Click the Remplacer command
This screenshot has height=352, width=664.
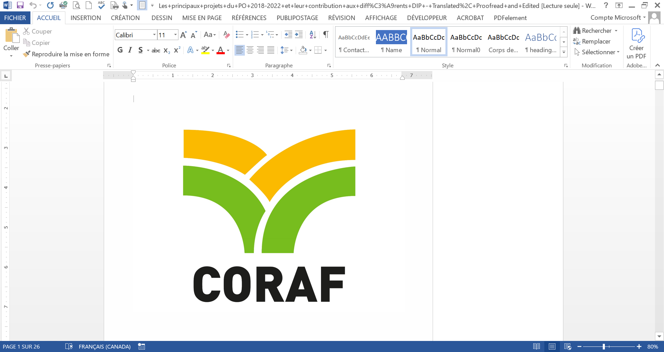click(592, 41)
